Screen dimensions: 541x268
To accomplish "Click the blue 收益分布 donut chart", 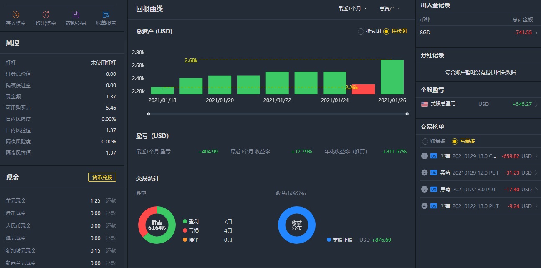I will pos(297,225).
